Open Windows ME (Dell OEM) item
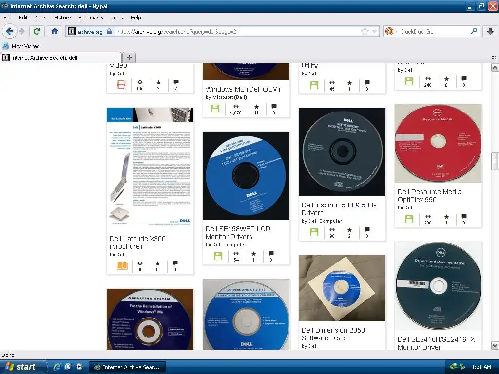499x374 pixels. tap(243, 89)
